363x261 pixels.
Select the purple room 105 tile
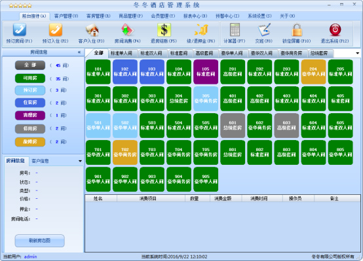[206, 72]
